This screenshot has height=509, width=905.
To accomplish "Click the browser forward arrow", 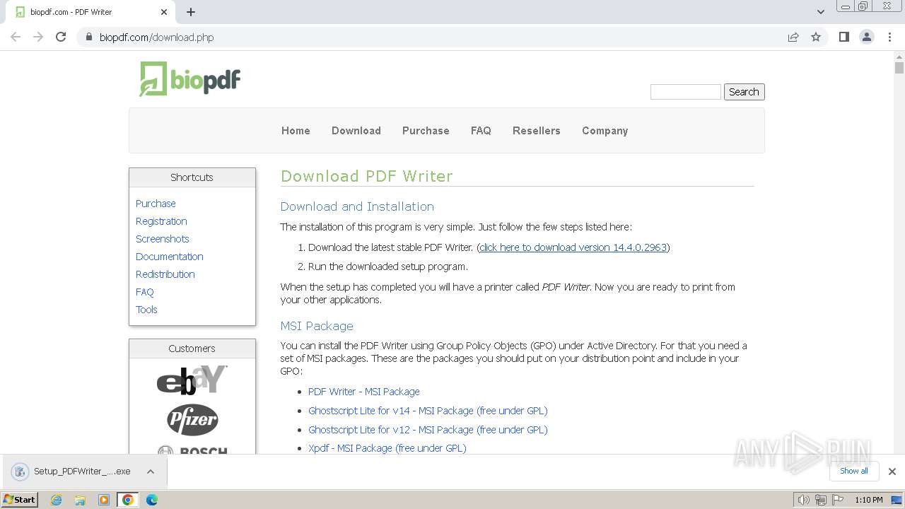I will [x=38, y=37].
